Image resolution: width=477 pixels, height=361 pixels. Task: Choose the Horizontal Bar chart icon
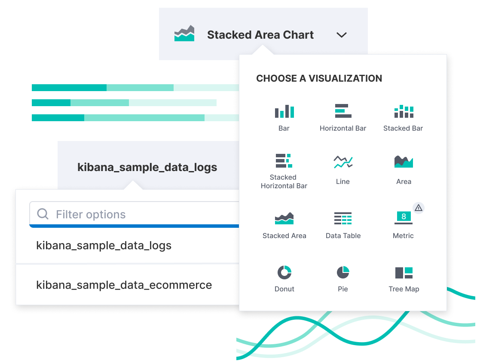click(x=343, y=111)
